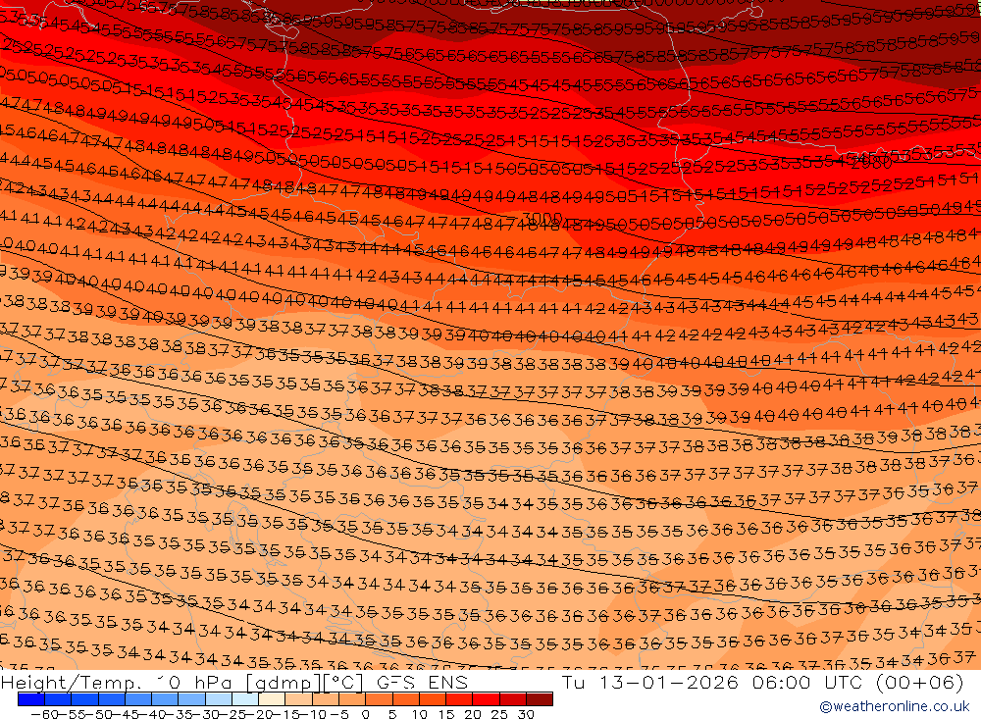The image size is (981, 719).
Task: Click the 'GFS ENS' model label
Action: pos(423,682)
